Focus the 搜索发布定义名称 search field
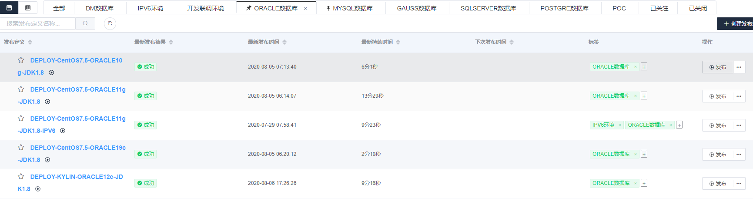 pyautogui.click(x=38, y=23)
